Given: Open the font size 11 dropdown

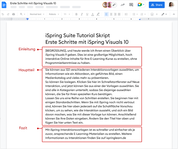Looking at the screenshot, I should point(67,14).
